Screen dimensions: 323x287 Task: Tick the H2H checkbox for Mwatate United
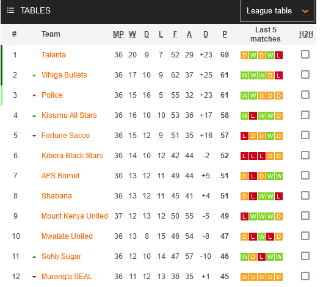tap(305, 236)
